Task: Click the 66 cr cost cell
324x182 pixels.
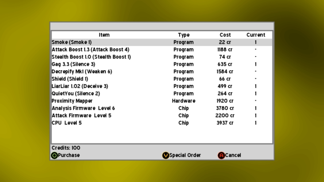Action: (225, 79)
